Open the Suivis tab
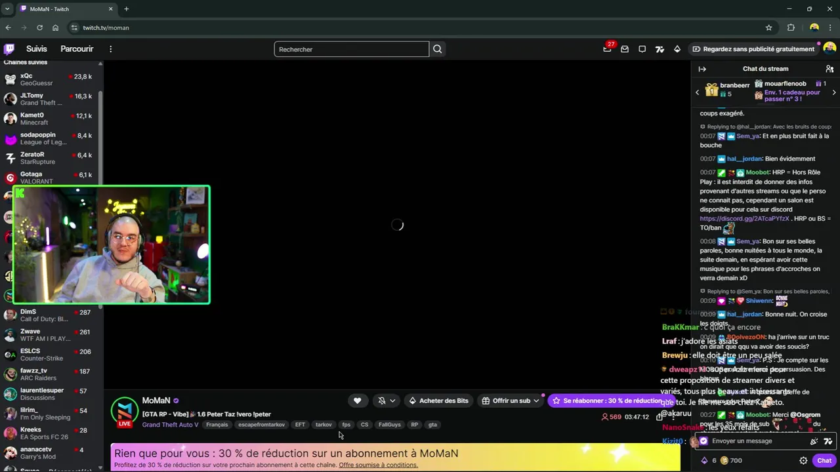 tap(37, 49)
